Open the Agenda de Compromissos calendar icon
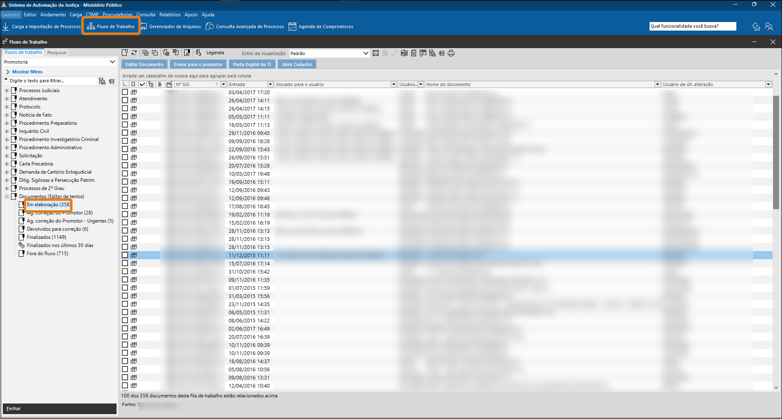Viewport: 782px width, 419px height. (x=292, y=26)
